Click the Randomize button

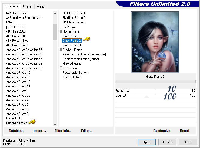162,131
